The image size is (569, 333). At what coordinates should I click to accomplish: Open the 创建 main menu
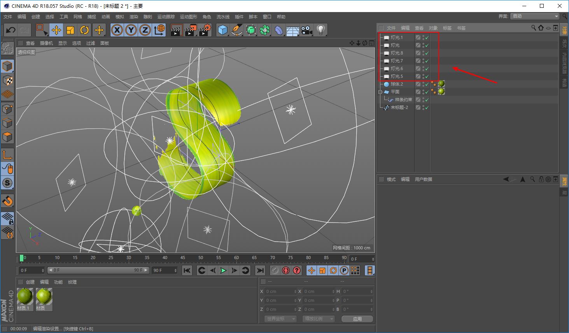(36, 17)
